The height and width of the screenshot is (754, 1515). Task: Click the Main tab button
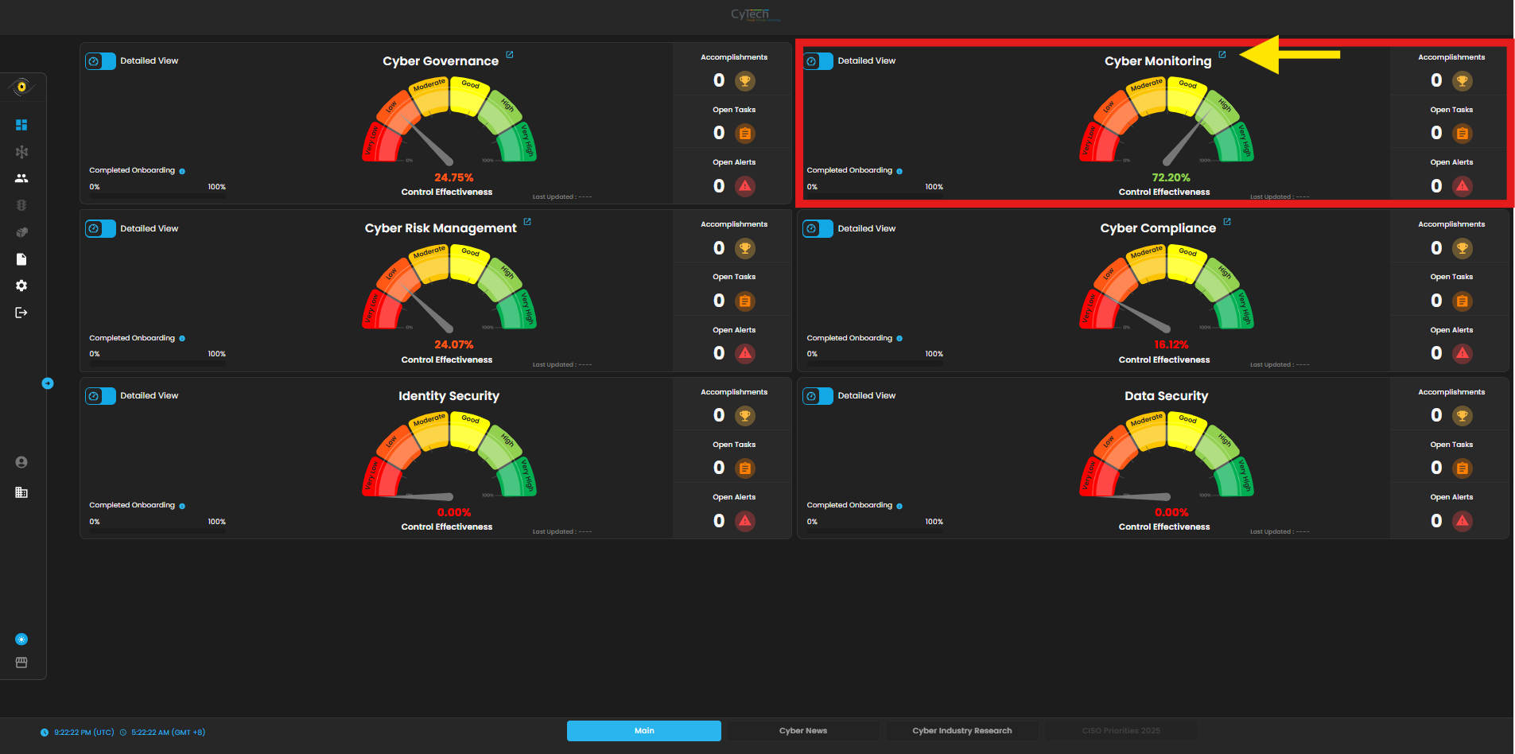pos(643,731)
